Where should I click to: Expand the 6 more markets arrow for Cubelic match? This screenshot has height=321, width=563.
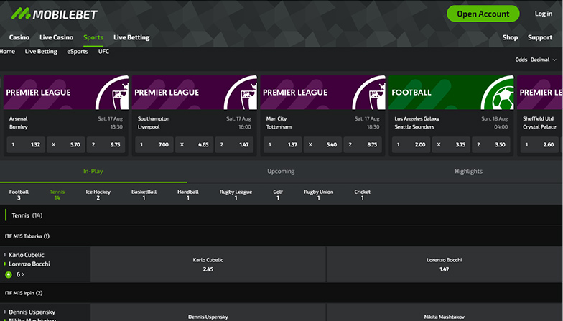coord(20,274)
